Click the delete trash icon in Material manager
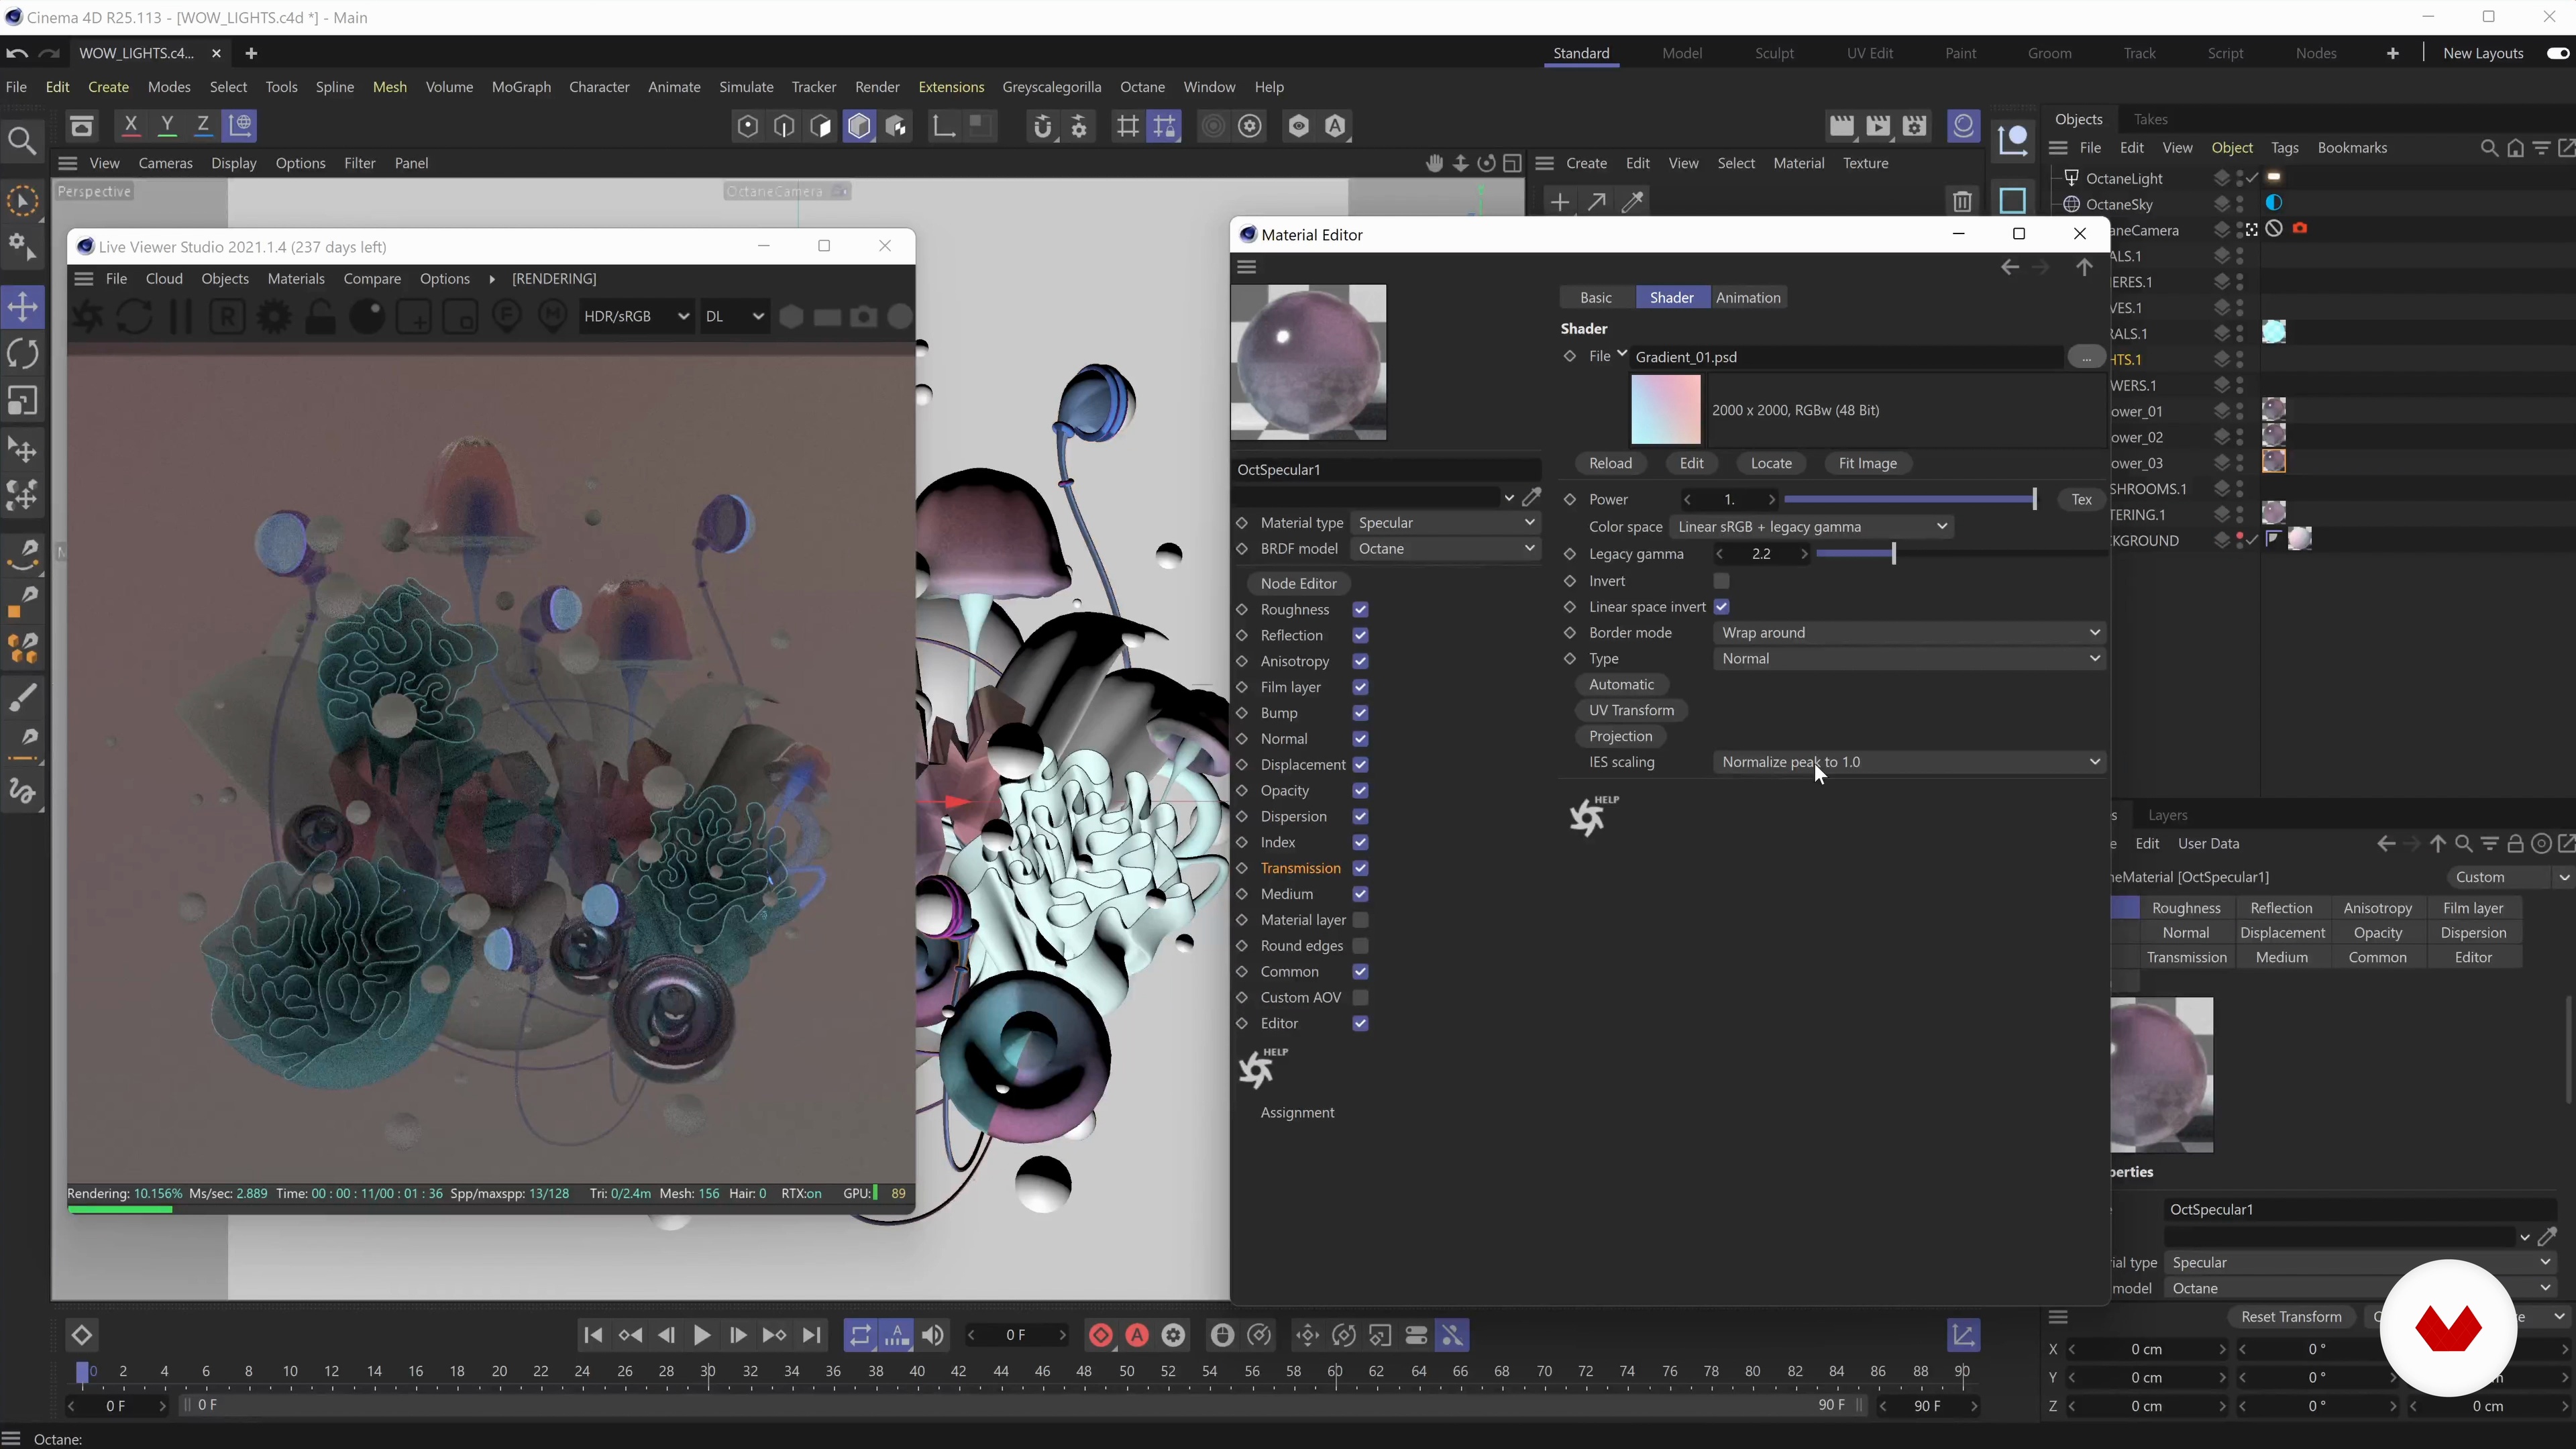2576x1449 pixels. [1962, 202]
